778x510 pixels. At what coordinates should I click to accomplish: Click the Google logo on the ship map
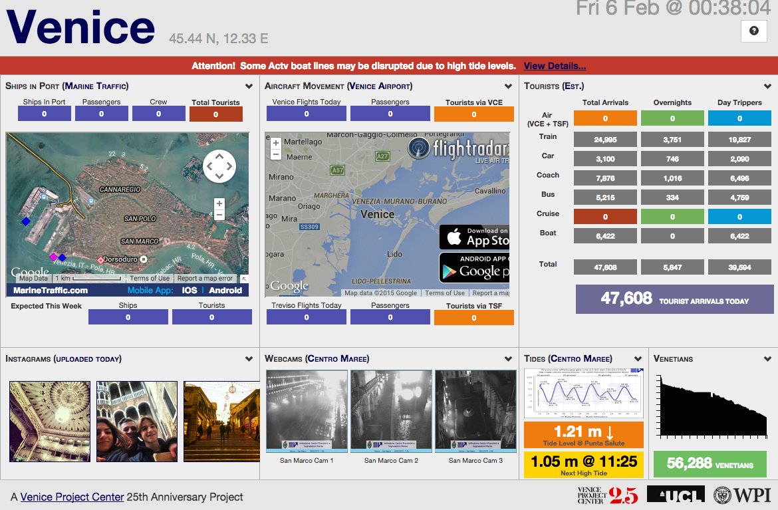click(31, 273)
